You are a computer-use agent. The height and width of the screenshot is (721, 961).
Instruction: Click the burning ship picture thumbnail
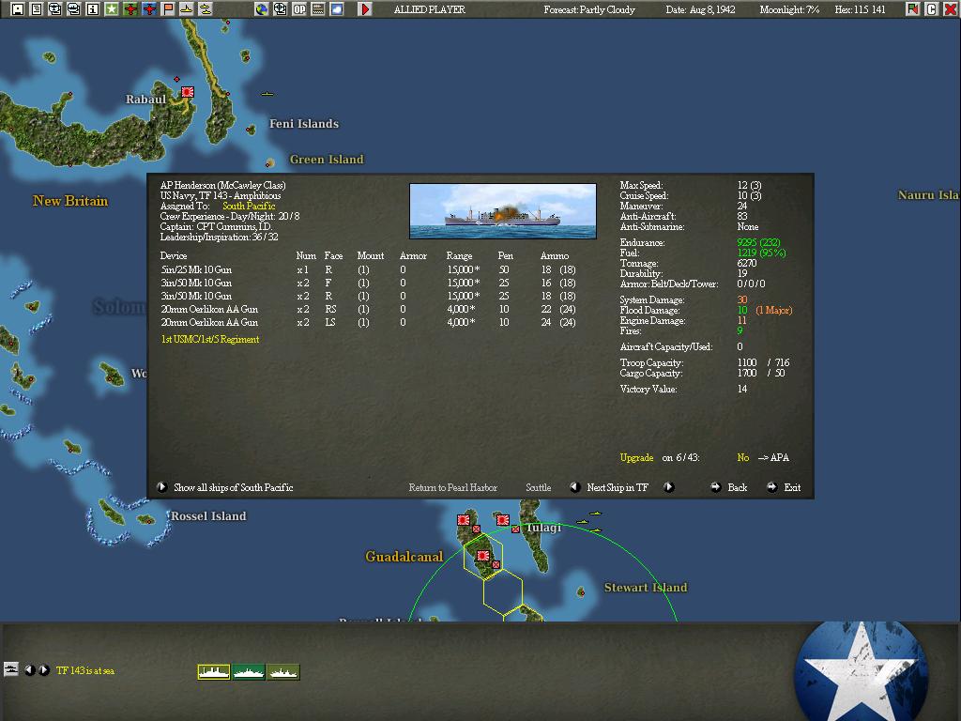[x=503, y=211]
